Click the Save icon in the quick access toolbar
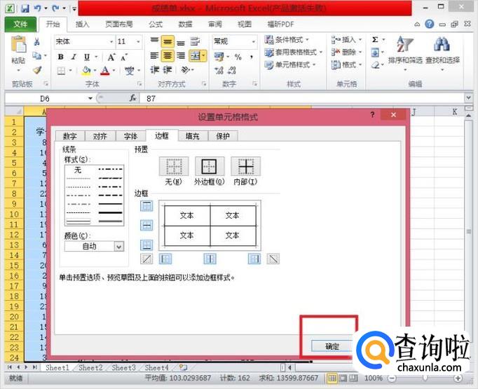The image size is (478, 389). tap(25, 8)
